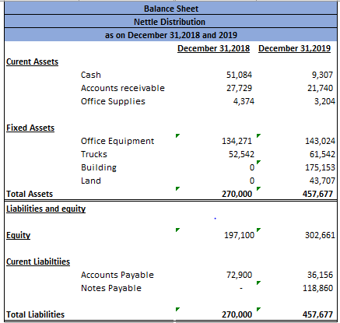
Task: Click Land 2018 value 0
Action: 252,181
